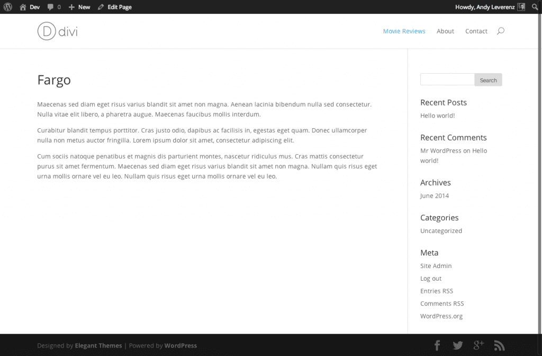Viewport: 542px width, 356px height.
Task: Click the Archives widget heading
Action: click(x=436, y=182)
